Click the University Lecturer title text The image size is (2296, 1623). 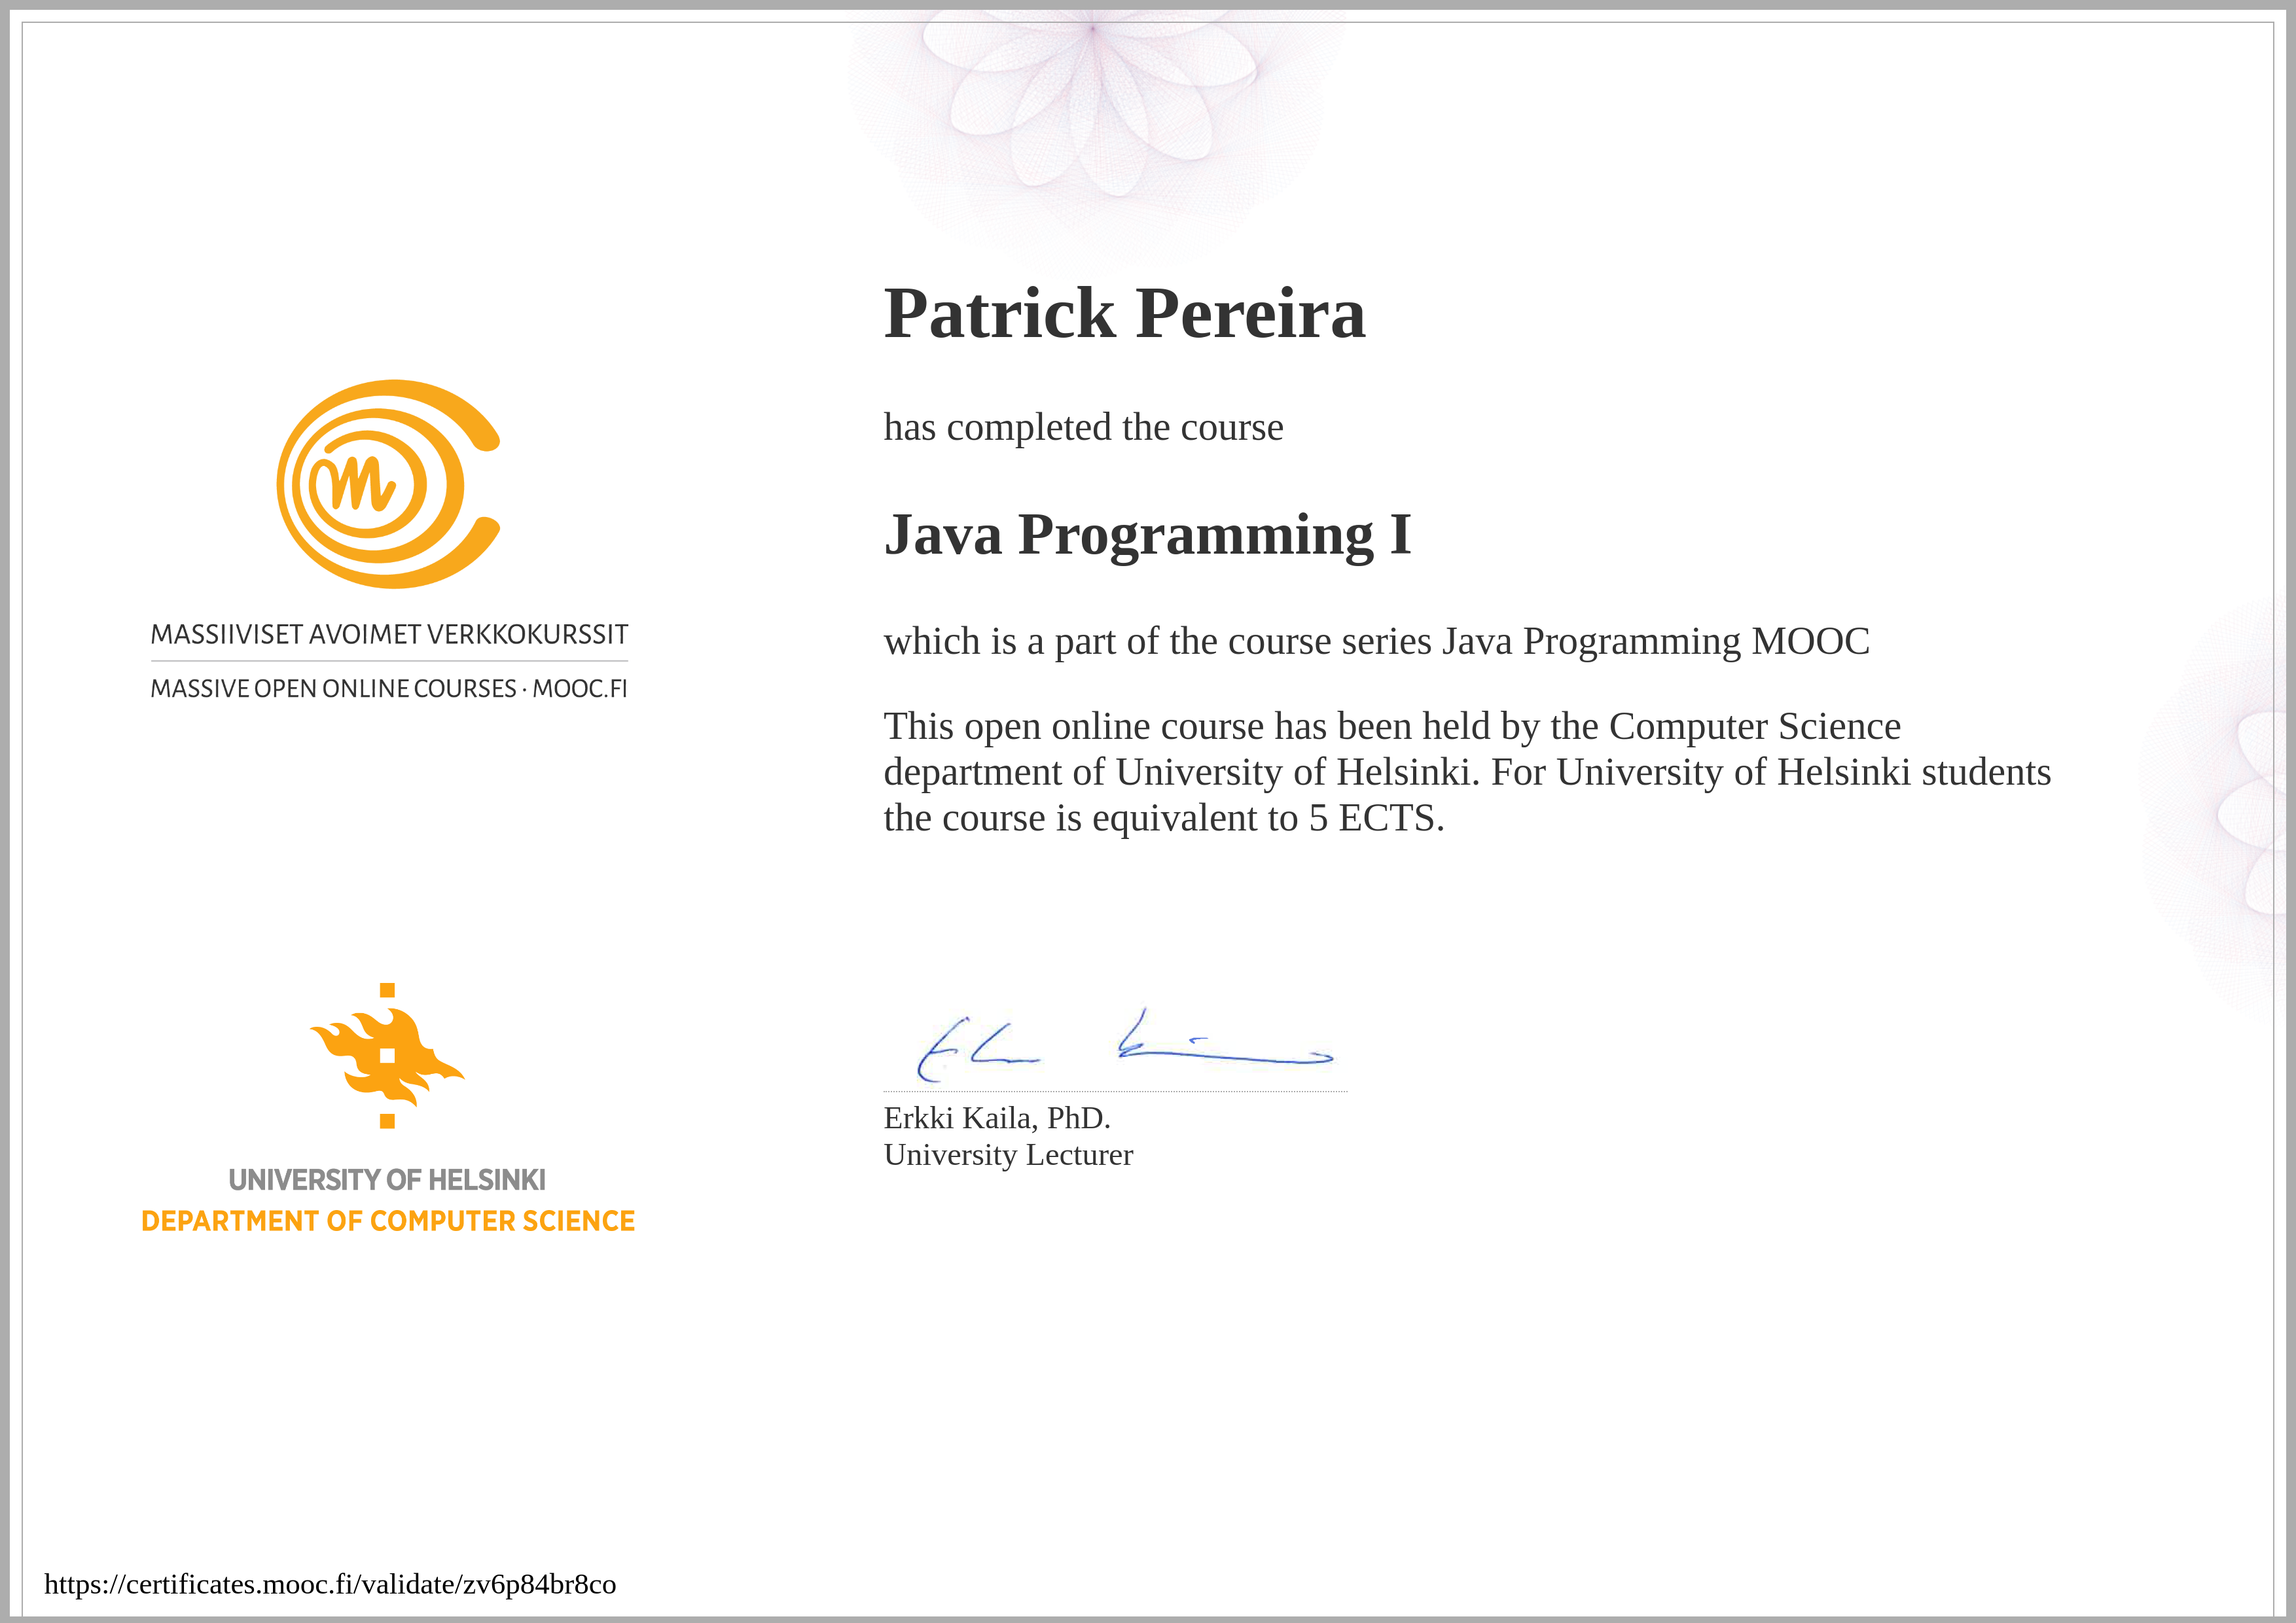click(x=1008, y=1155)
